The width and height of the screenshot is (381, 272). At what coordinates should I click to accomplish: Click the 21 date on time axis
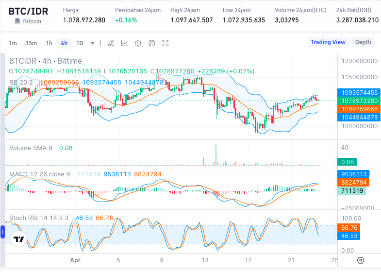click(291, 260)
